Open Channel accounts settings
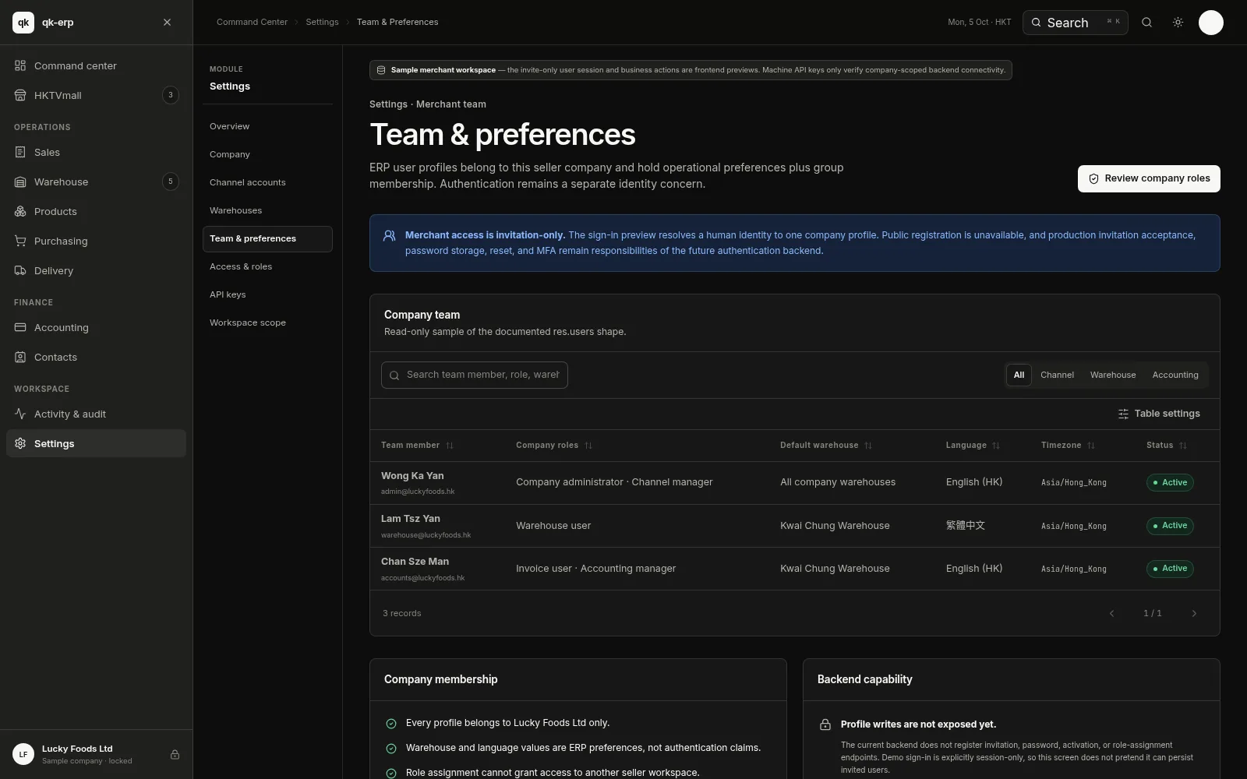1247x779 pixels. pos(267,182)
